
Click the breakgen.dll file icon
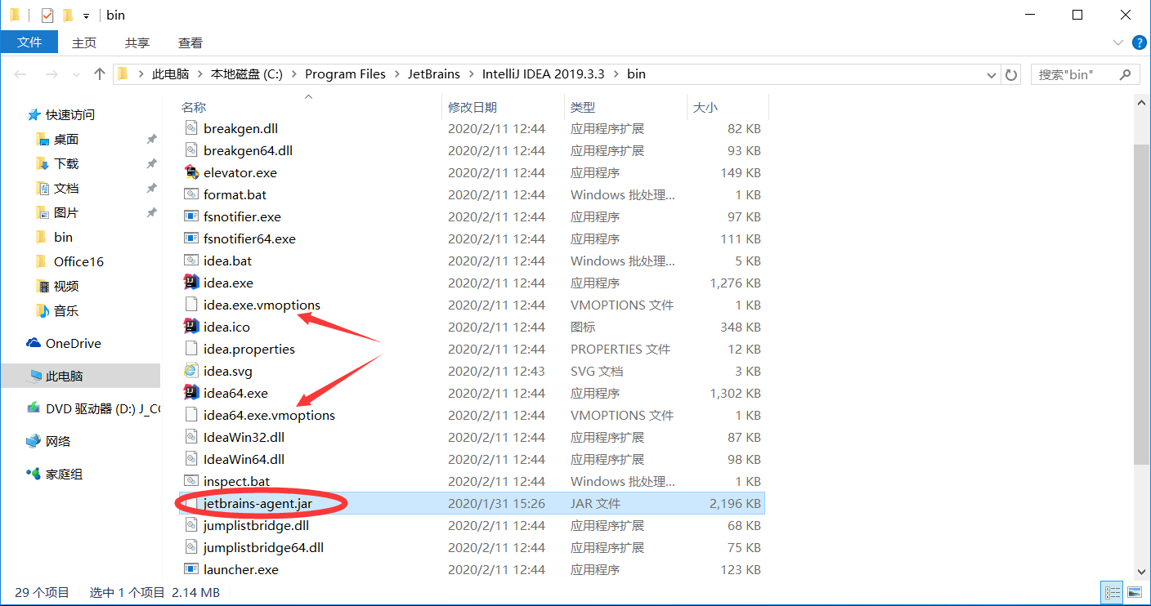[191, 128]
